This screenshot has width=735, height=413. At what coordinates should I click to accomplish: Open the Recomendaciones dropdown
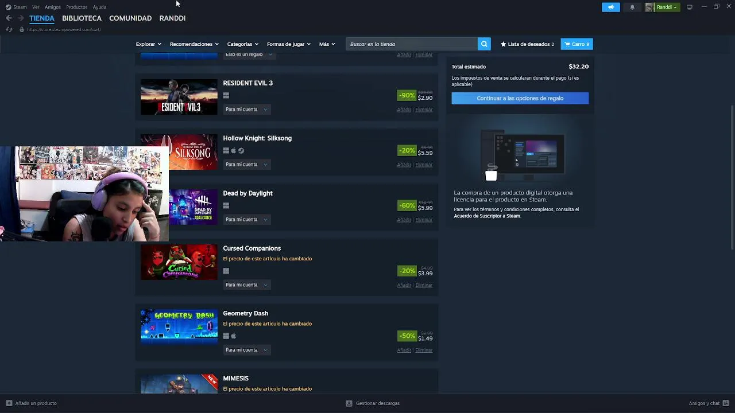(x=194, y=44)
